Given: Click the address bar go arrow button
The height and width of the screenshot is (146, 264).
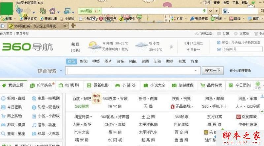Looking at the screenshot, I should coord(217,11).
